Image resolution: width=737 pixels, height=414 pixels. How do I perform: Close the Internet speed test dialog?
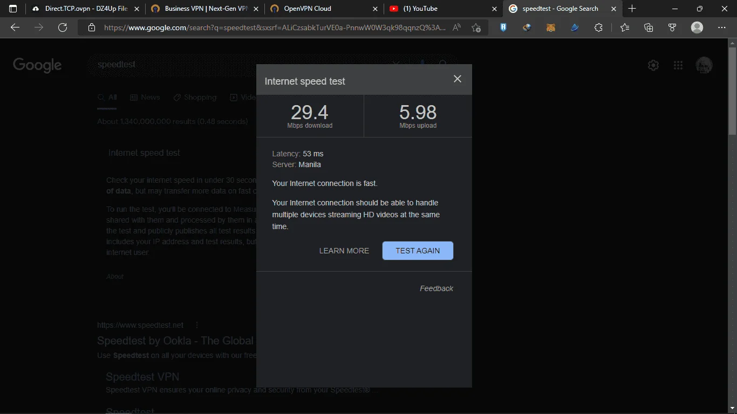pyautogui.click(x=458, y=79)
